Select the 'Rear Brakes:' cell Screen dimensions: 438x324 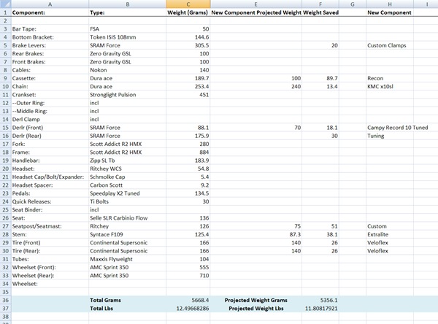(x=50, y=53)
